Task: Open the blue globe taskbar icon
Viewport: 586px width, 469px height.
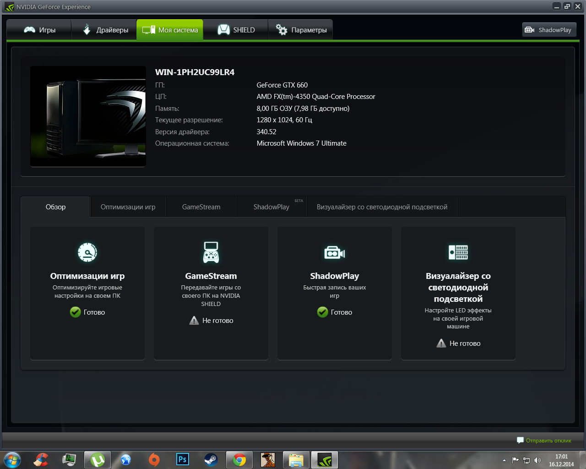Action: coord(126,459)
